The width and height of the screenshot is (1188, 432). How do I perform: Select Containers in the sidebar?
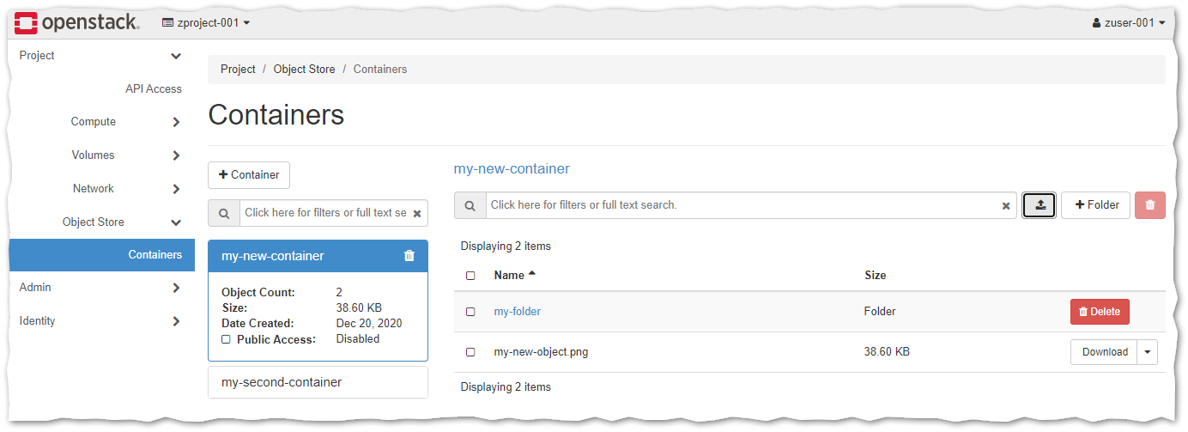point(102,255)
